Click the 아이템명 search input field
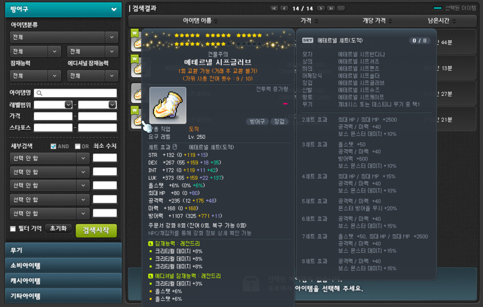483x307 pixels. [x=75, y=93]
